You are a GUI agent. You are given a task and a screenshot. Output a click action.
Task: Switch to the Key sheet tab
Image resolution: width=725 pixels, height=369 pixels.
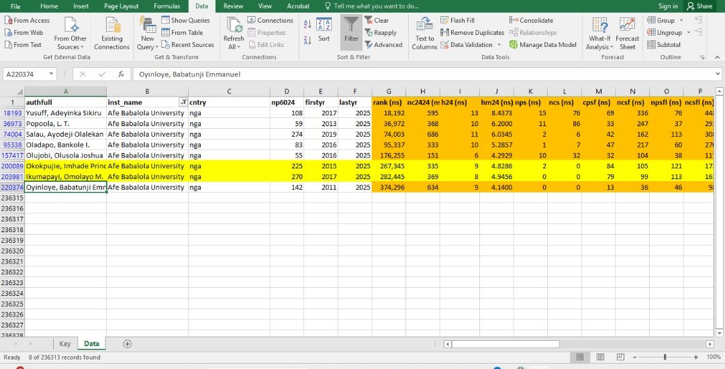coord(64,344)
